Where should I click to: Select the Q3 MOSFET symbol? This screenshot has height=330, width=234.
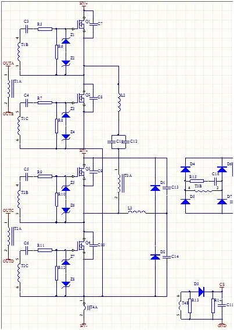81,172
